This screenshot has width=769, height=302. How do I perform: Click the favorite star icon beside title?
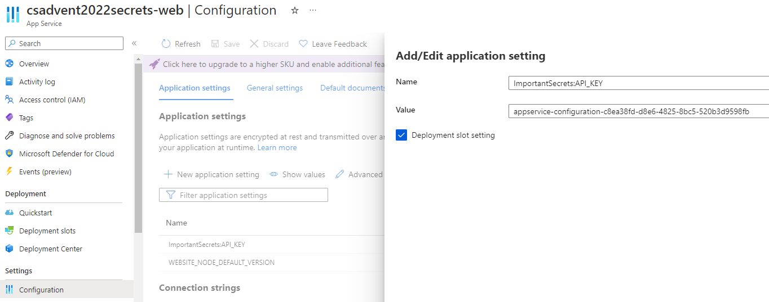294,11
